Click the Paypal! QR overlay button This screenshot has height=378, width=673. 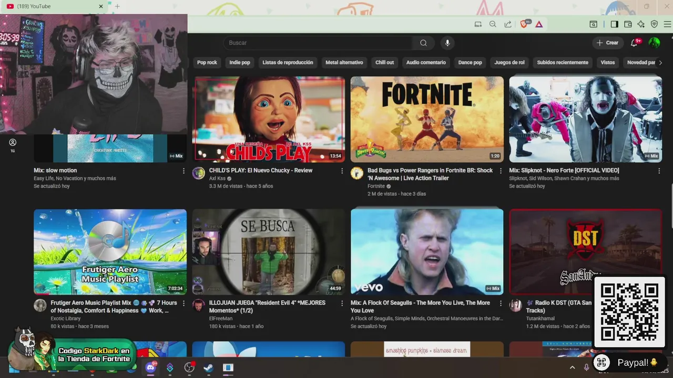(x=629, y=363)
